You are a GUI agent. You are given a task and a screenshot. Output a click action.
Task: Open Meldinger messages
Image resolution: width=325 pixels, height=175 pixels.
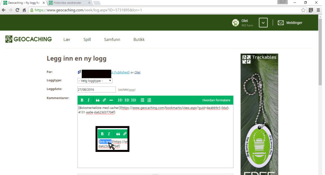tap(294, 23)
